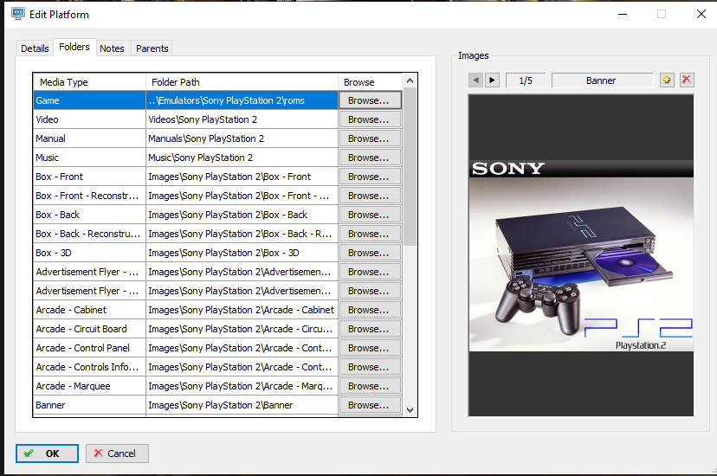Select the Arcade - Marquee media type cell
Screen dimensions: 717x476
pos(90,386)
